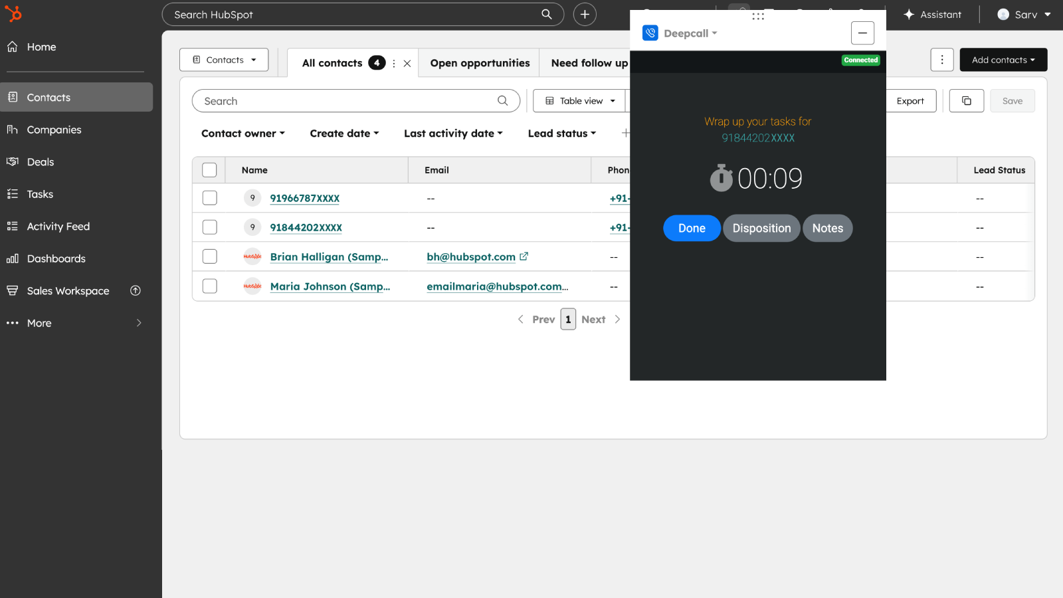The image size is (1063, 598).
Task: Open Disposition in Deepcall widget
Action: click(x=761, y=229)
